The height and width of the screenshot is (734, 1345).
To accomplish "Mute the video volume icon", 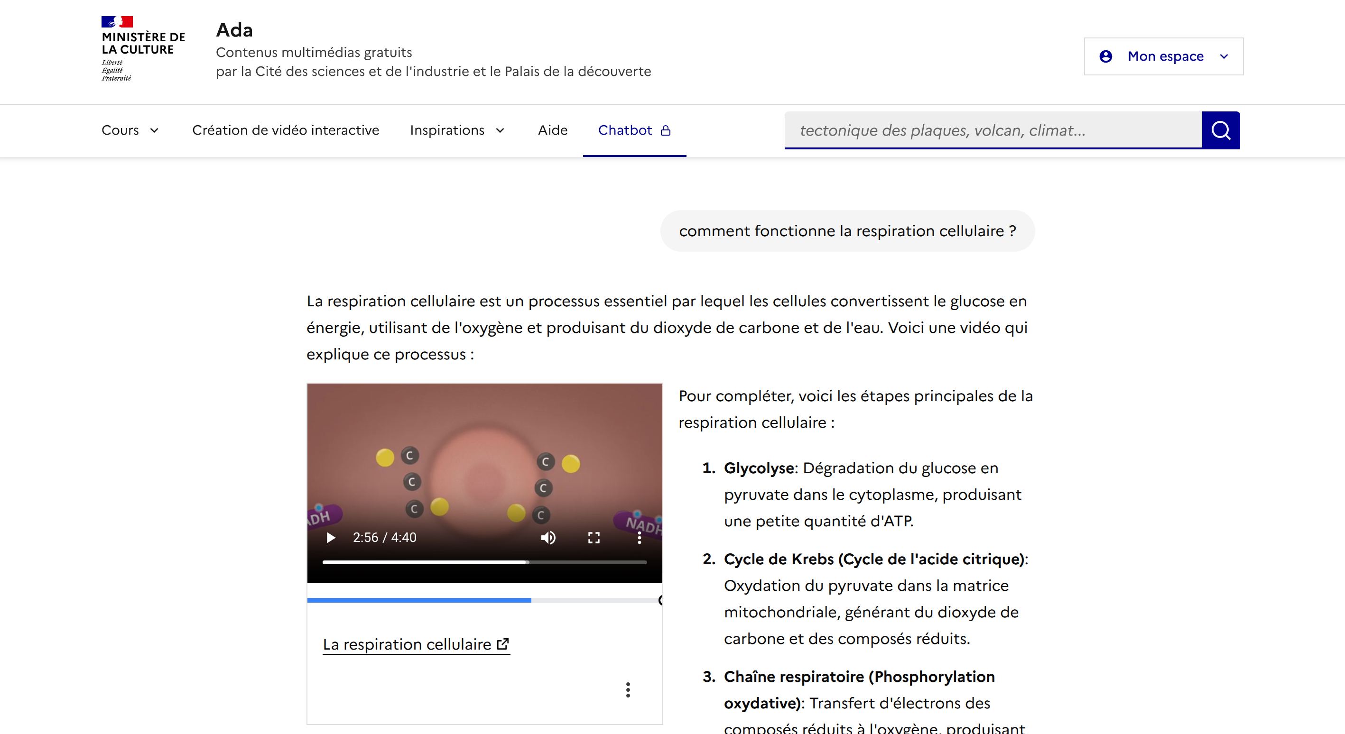I will click(x=548, y=538).
